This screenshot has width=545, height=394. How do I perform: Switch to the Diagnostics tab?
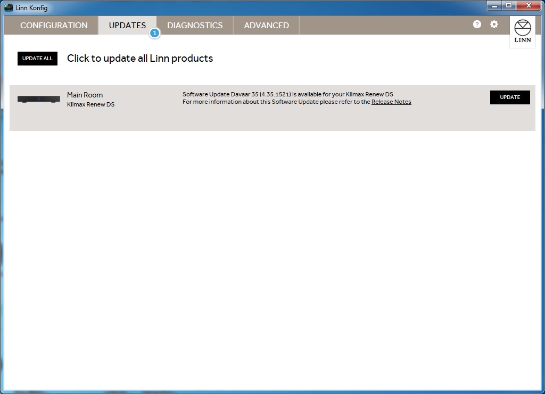point(195,26)
